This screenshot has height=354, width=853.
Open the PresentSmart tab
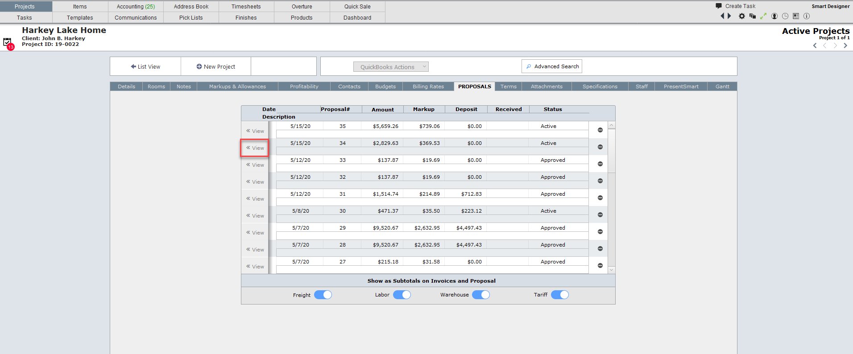(x=681, y=86)
